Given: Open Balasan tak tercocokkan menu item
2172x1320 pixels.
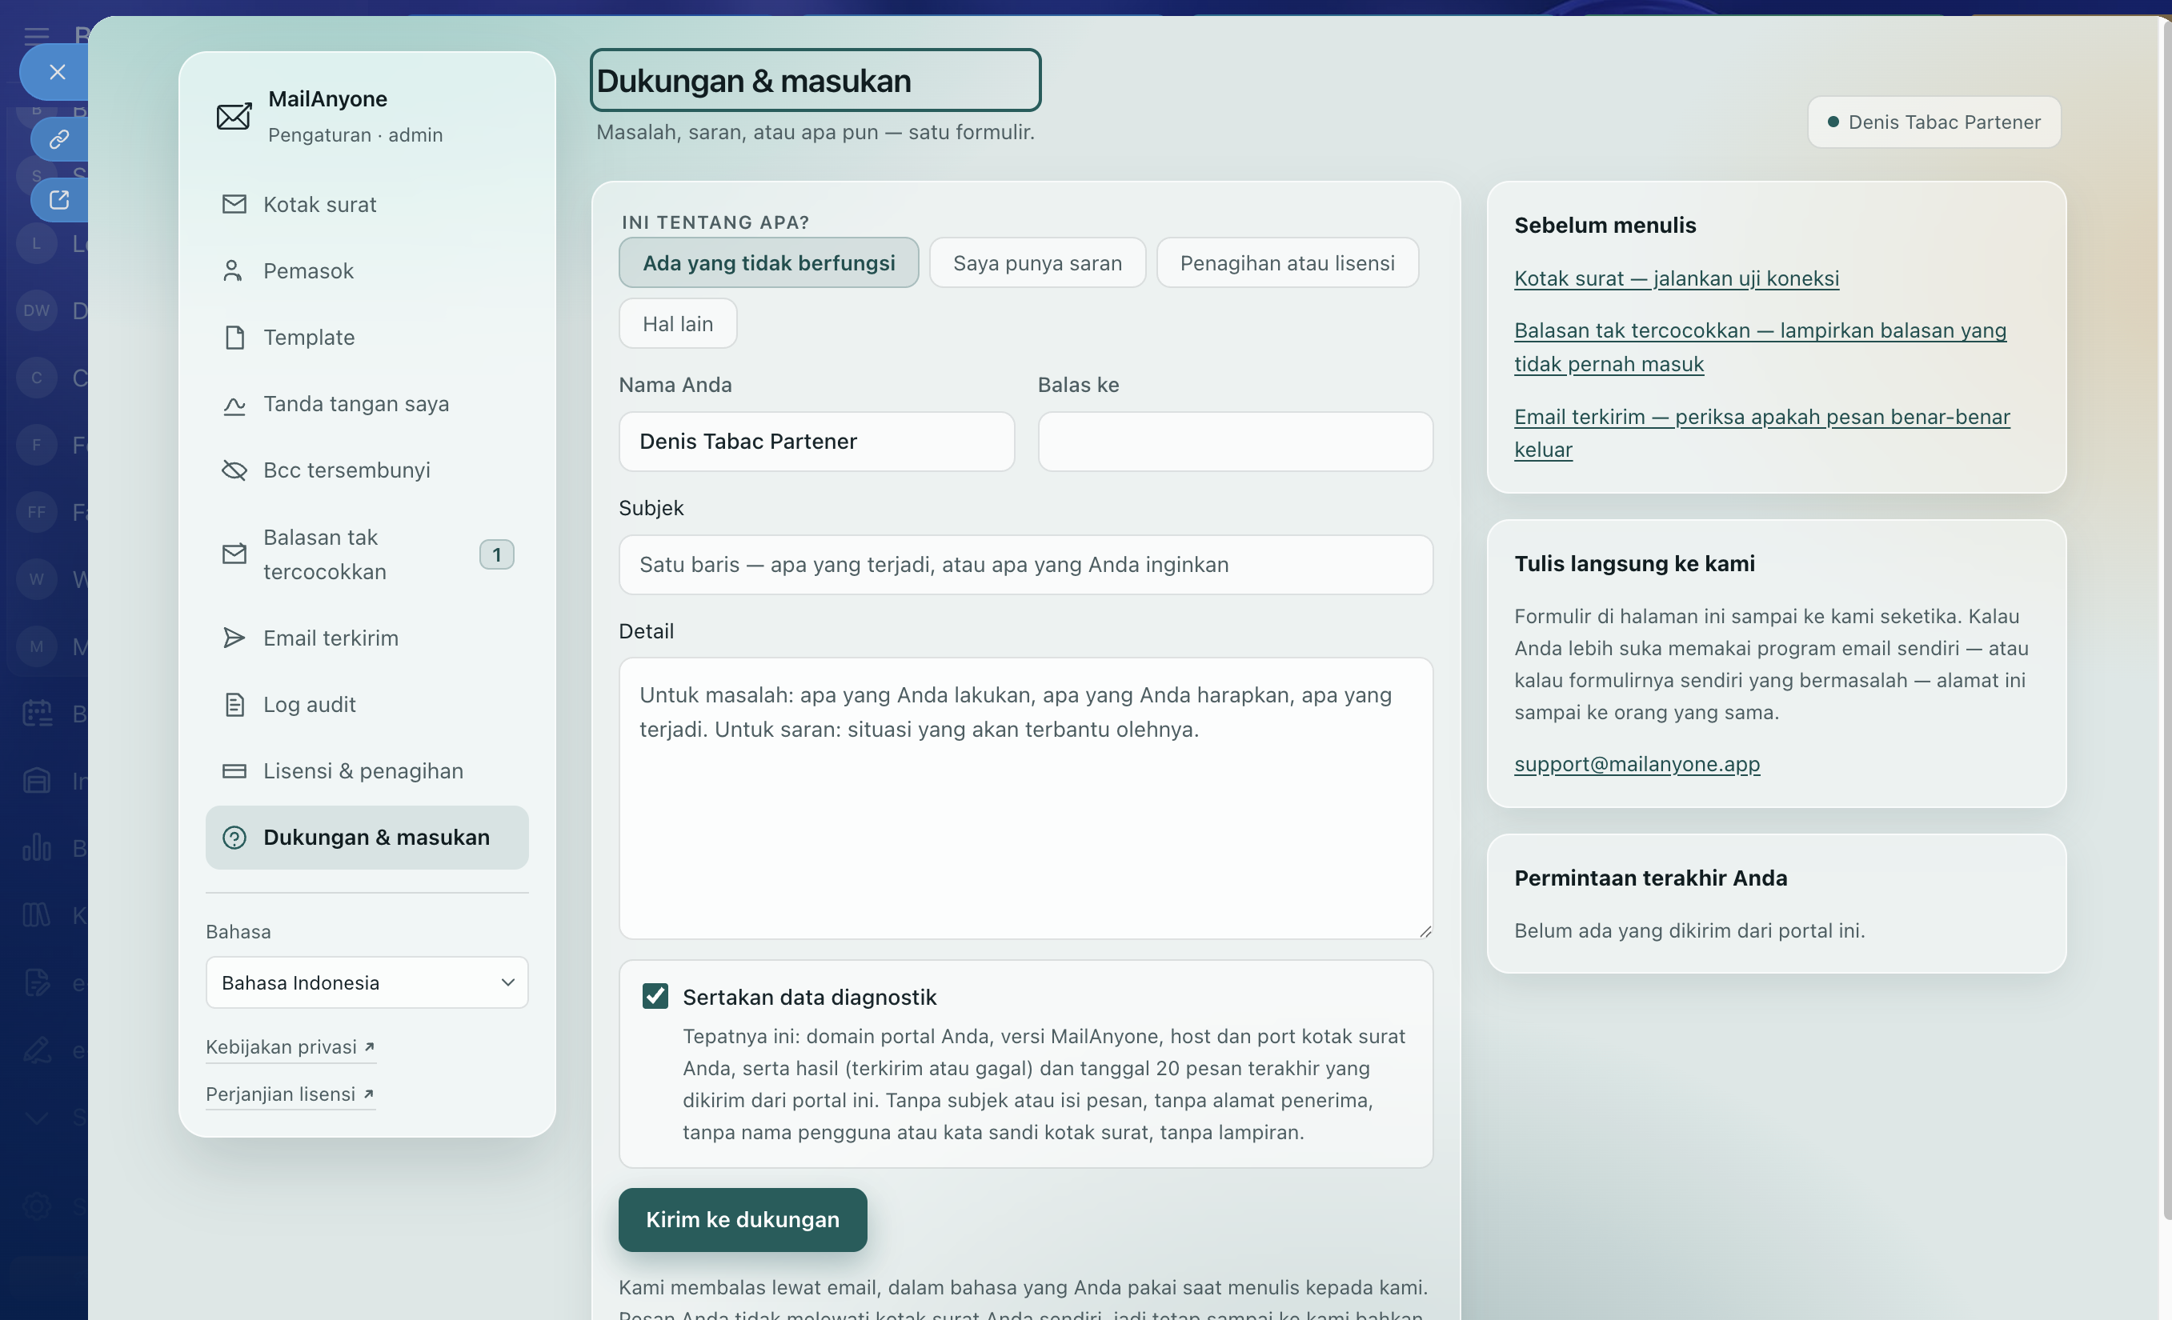Looking at the screenshot, I should pyautogui.click(x=367, y=554).
